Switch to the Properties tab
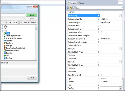This screenshot has height=91, width=125. pyautogui.click(x=72, y=3)
